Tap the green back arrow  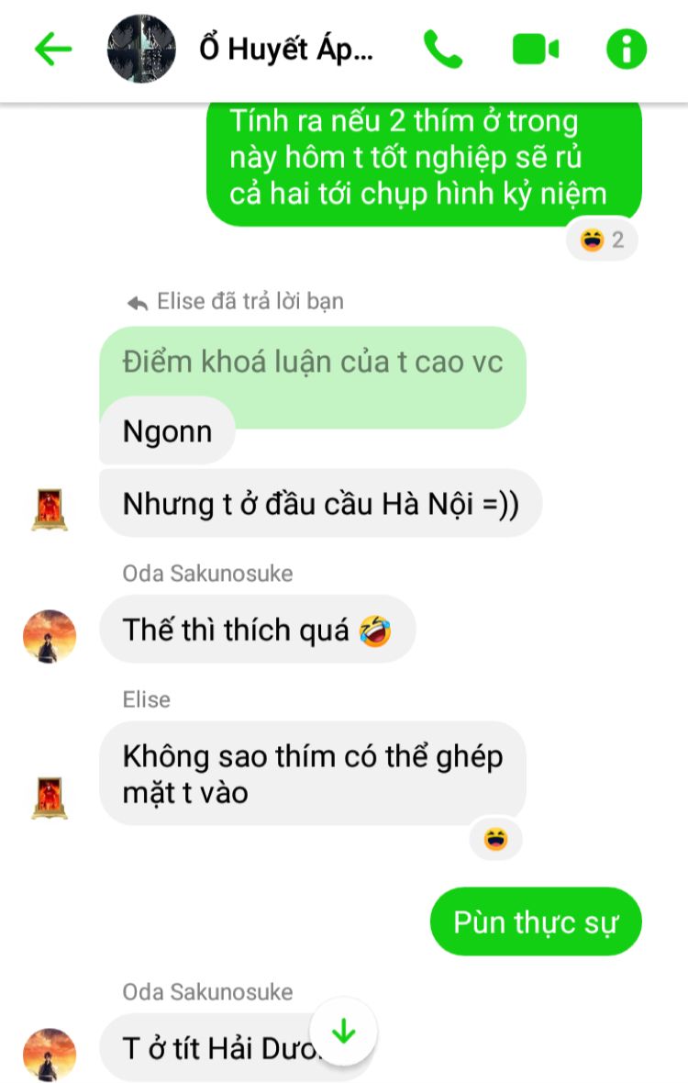click(x=53, y=50)
